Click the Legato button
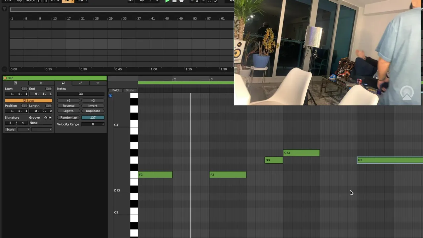 pos(68,111)
